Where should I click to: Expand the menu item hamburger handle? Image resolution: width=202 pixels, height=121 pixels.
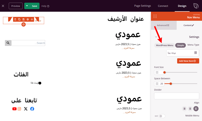(x=195, y=53)
